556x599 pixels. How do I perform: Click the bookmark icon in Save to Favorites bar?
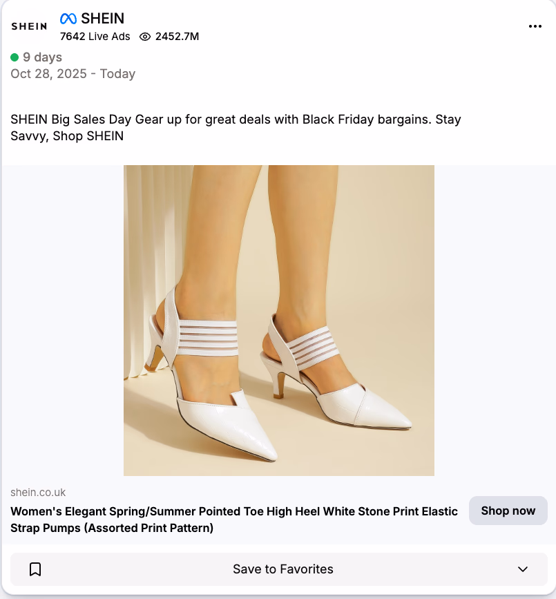tap(35, 569)
